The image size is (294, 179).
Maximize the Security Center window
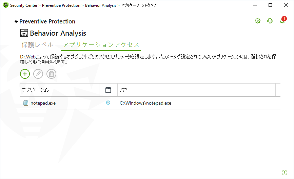click(x=270, y=5)
